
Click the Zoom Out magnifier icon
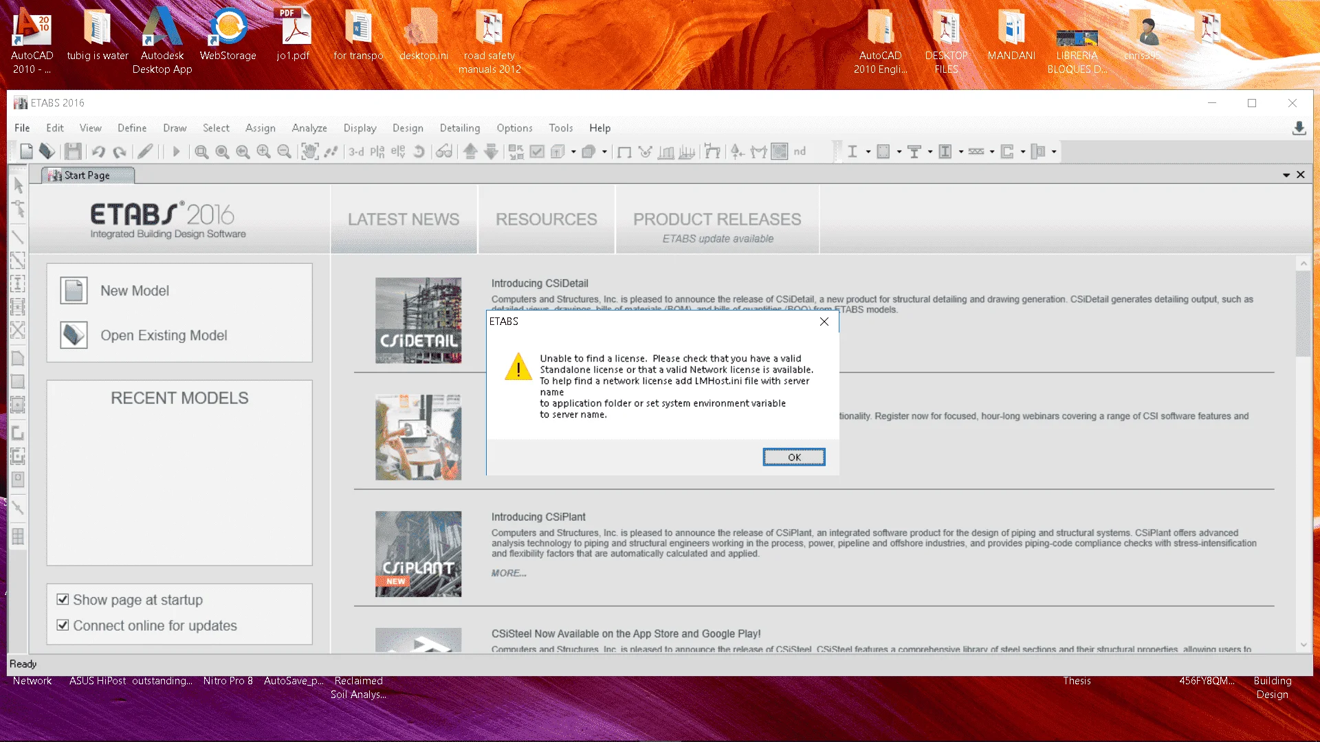coord(284,152)
